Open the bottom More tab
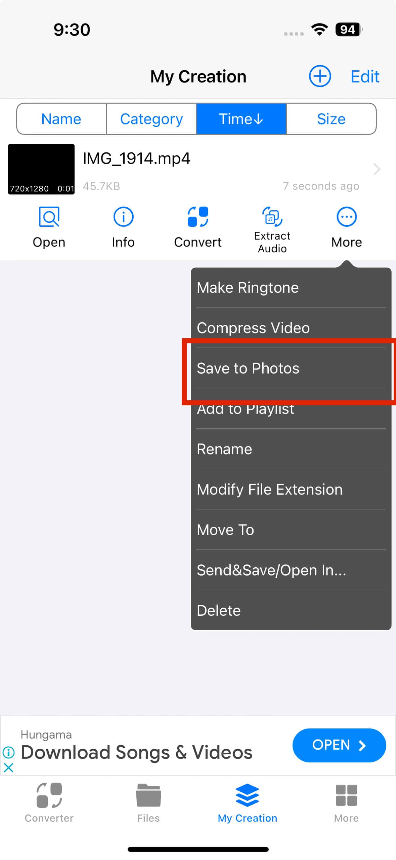 (x=346, y=802)
